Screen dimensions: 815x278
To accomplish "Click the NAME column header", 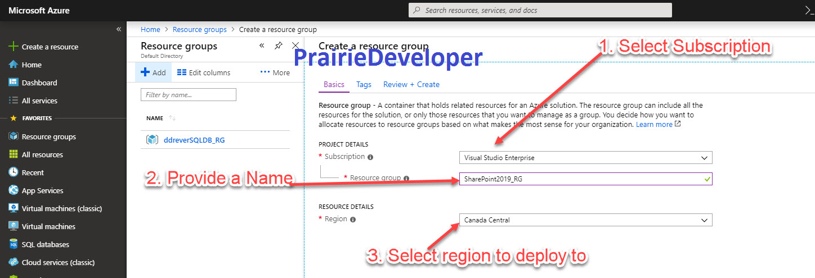I will 155,119.
